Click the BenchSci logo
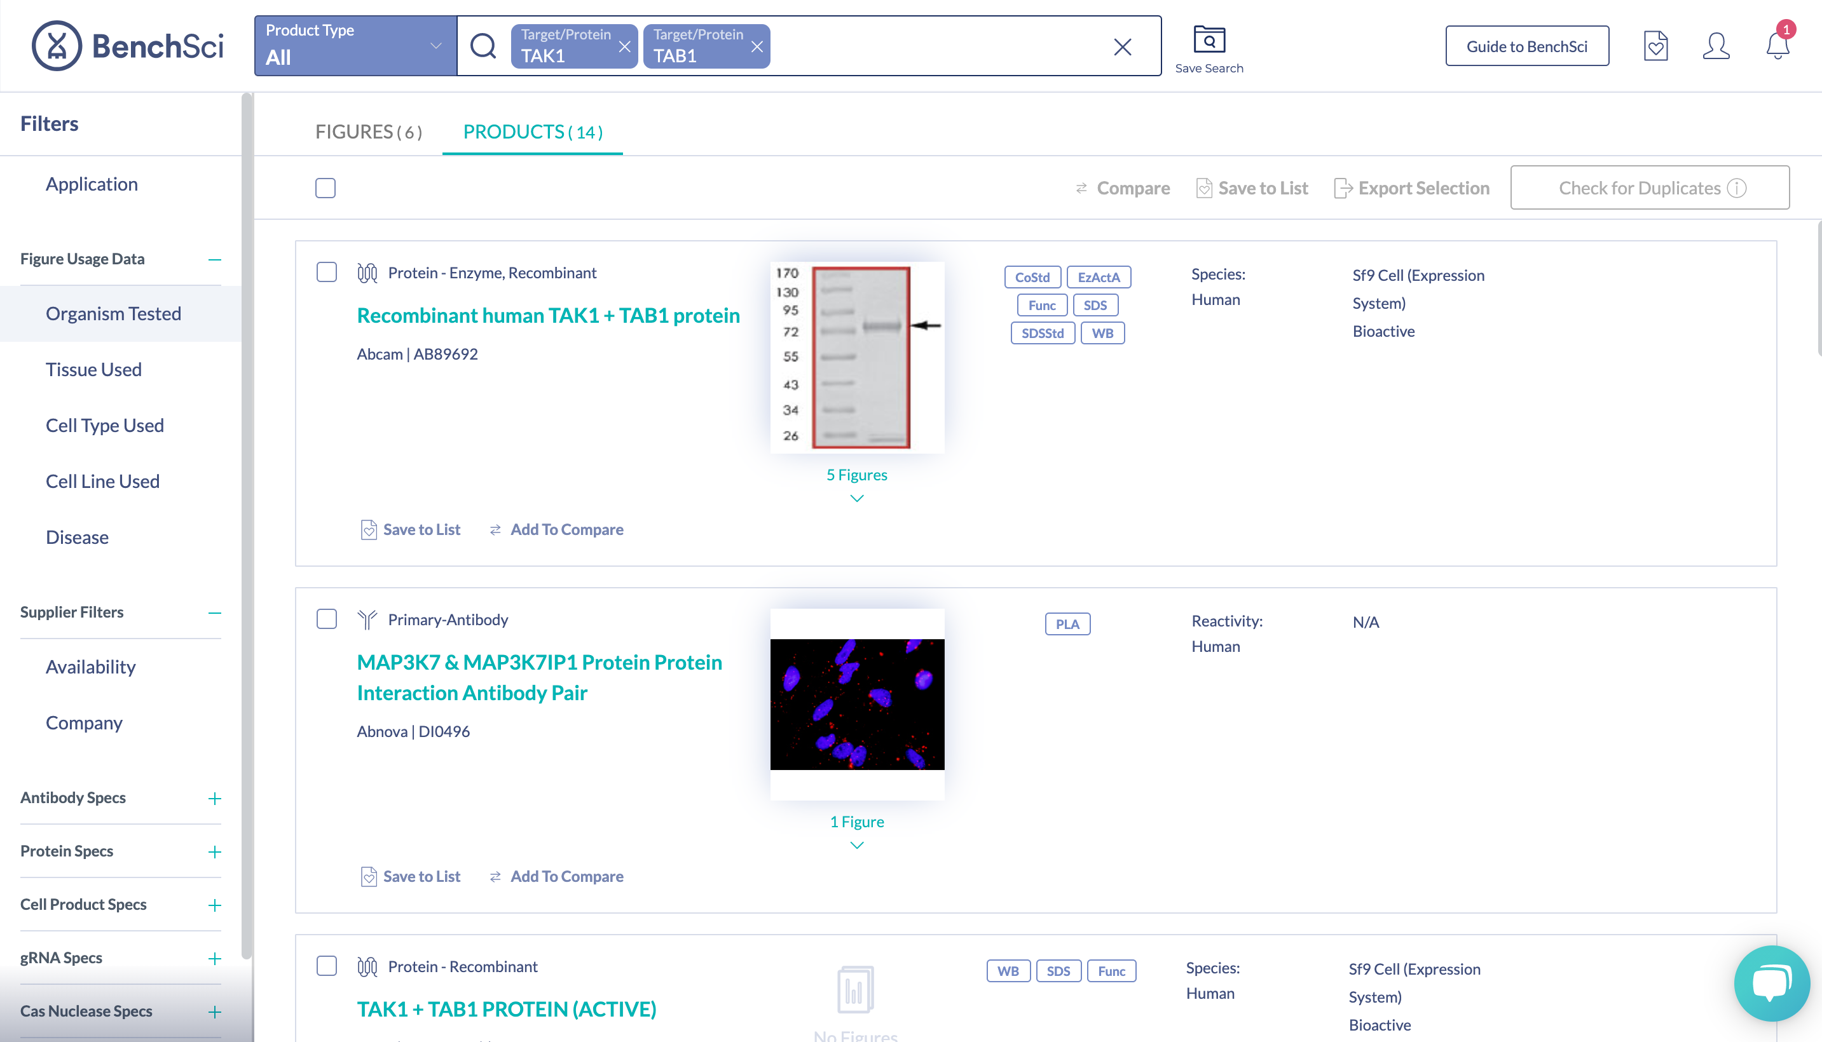This screenshot has height=1042, width=1822. (x=127, y=46)
